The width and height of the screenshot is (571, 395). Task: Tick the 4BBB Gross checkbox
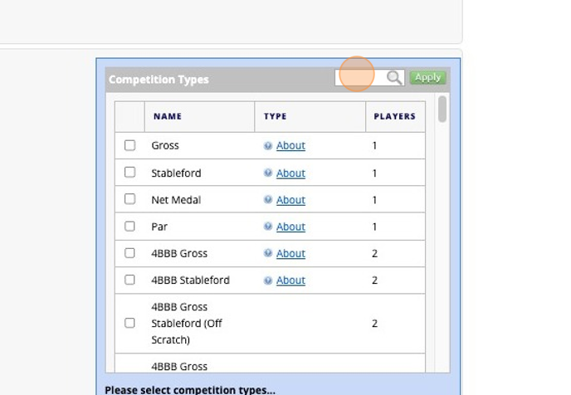pyautogui.click(x=129, y=253)
